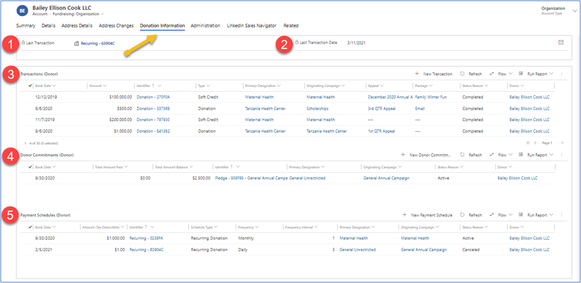The width and height of the screenshot is (581, 283).
Task: Switch to the Address Changes tab
Action: (116, 26)
